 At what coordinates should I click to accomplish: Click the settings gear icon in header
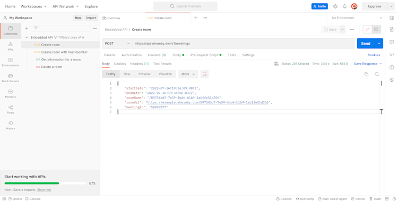[335, 6]
